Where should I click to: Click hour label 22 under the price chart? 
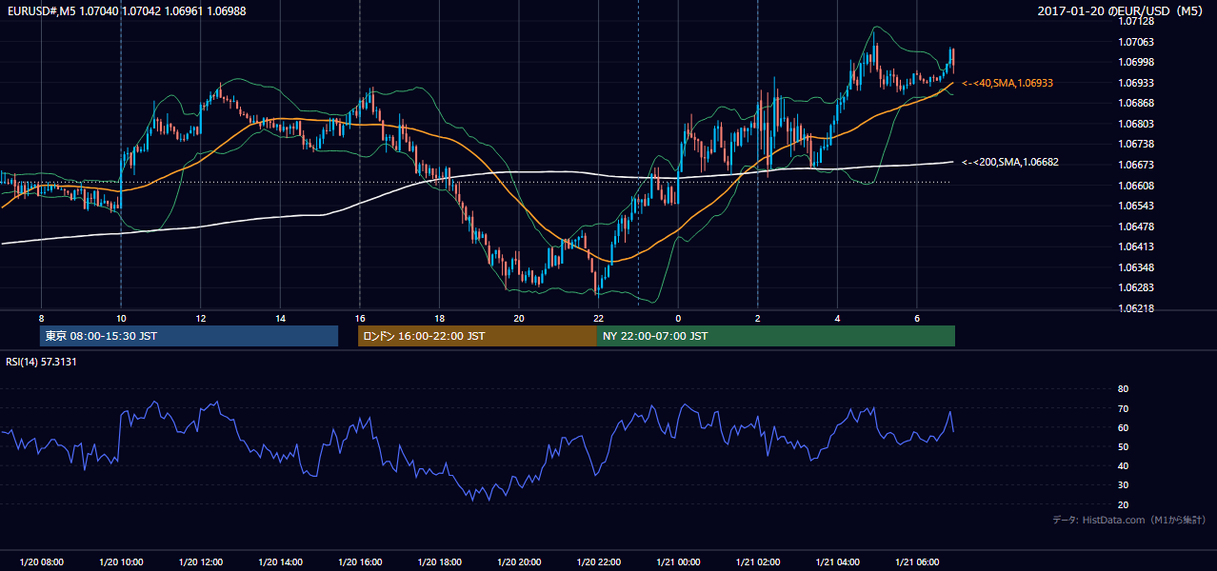click(x=598, y=318)
